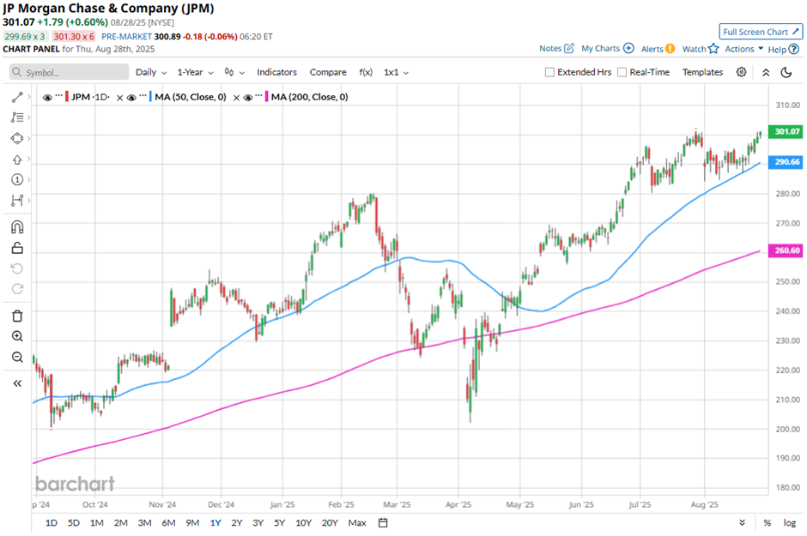Delete drawings with the trash icon
Viewport: 807px width, 536px height.
(17, 316)
